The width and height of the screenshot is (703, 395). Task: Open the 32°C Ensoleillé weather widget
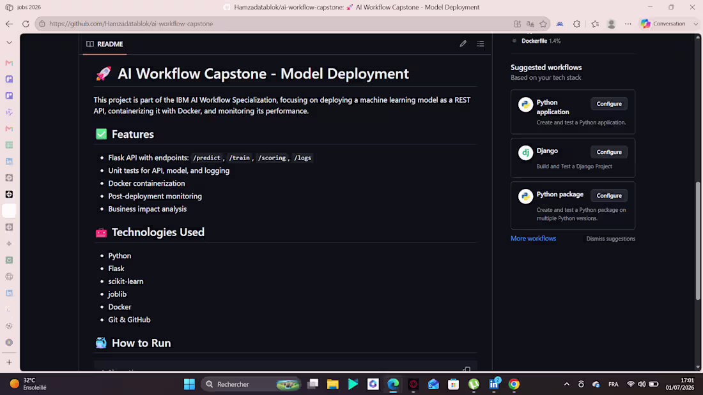pyautogui.click(x=27, y=384)
